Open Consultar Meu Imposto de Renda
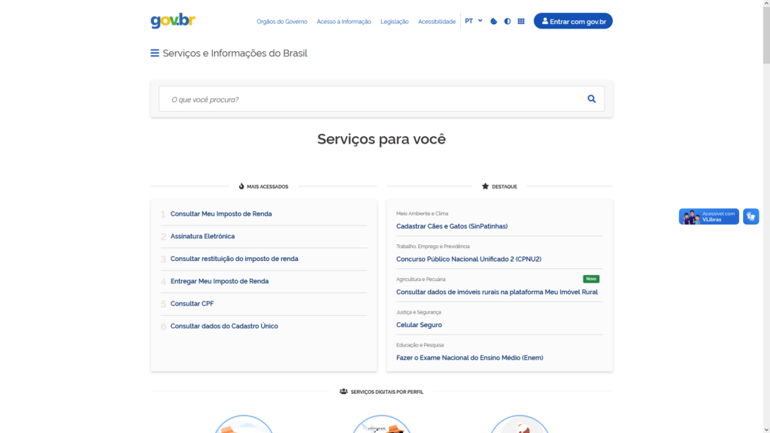The image size is (770, 433). point(221,214)
